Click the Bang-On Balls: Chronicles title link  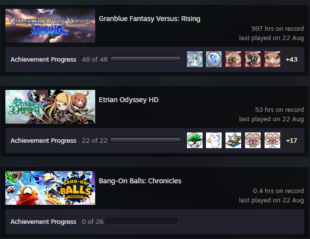[x=140, y=181]
